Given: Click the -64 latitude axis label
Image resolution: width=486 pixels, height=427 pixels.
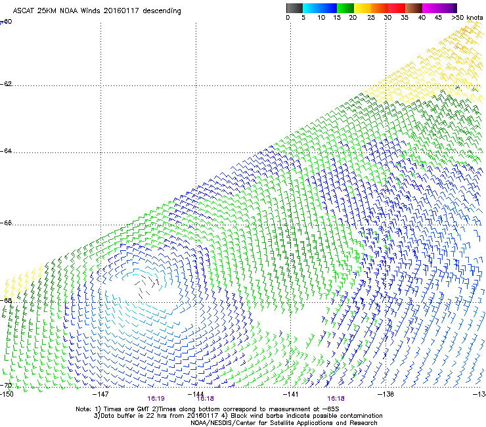Looking at the screenshot, I should click(6, 151).
